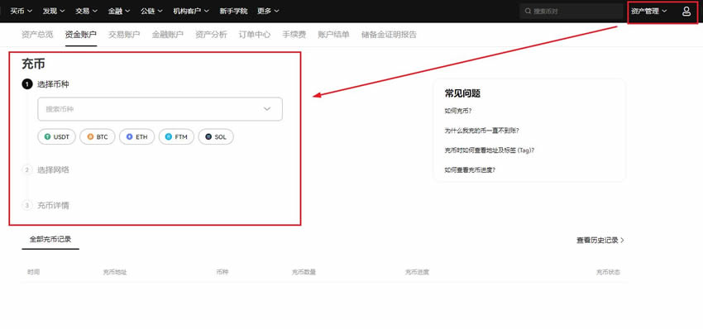Viewport: 703px width, 329px height.
Task: Open the user profile icon
Action: 686,12
